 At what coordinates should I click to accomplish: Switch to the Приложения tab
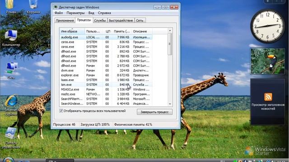(65, 20)
